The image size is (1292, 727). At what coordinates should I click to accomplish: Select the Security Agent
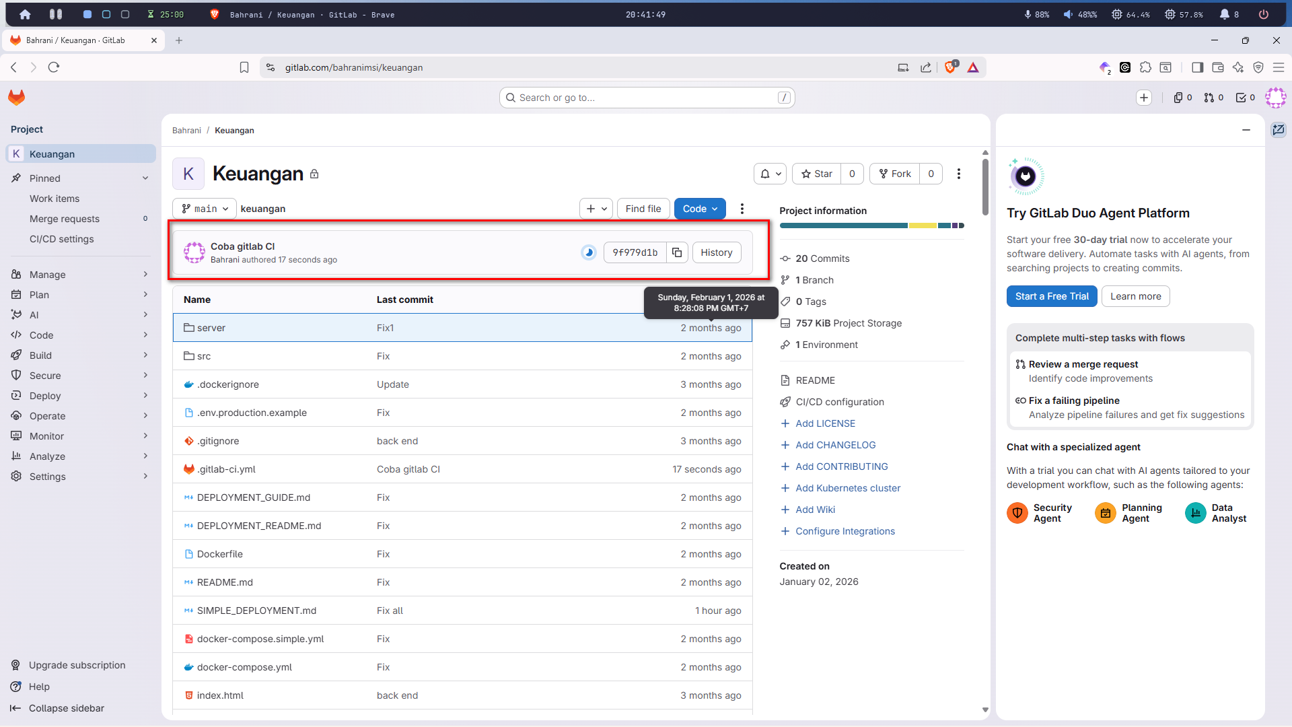tap(1040, 513)
